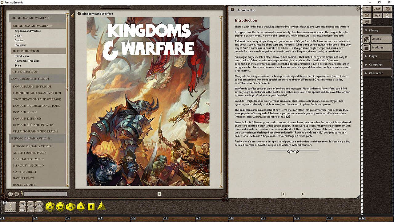Expand the DOMAIN TURNS AND ACTIONS chapter

pyautogui.click(x=36, y=106)
